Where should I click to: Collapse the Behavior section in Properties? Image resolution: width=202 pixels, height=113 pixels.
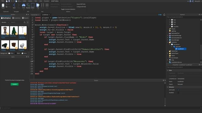pyautogui.click(x=168, y=87)
